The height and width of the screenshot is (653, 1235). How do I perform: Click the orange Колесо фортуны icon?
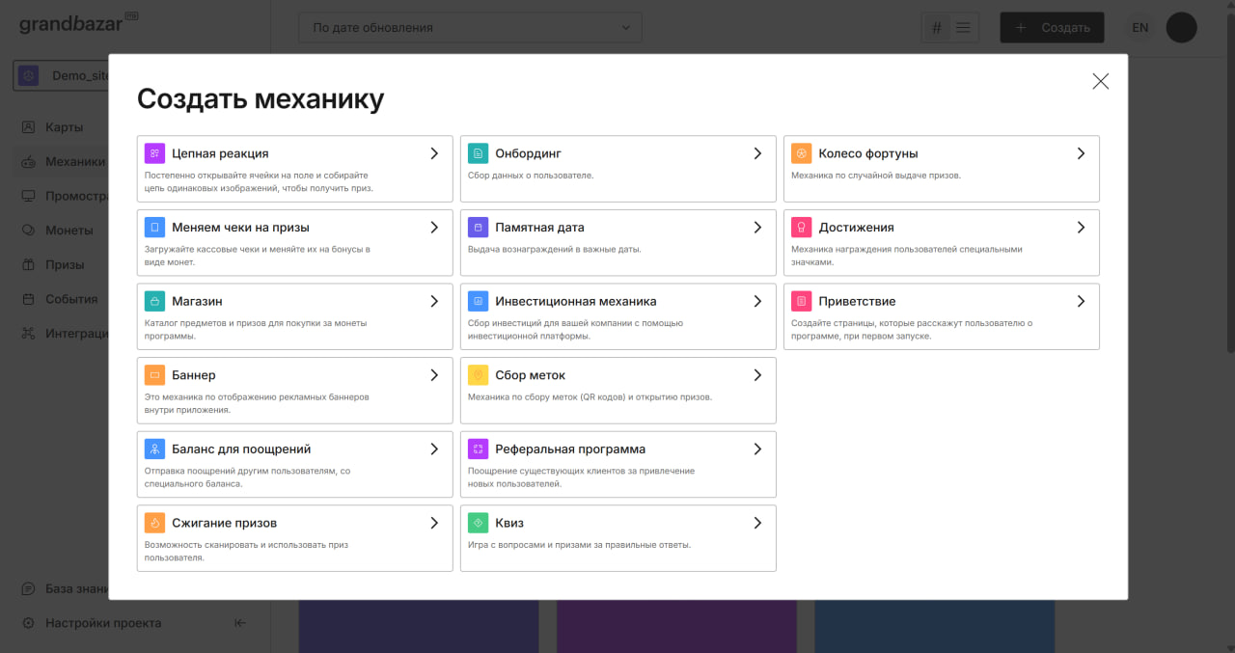(x=801, y=153)
